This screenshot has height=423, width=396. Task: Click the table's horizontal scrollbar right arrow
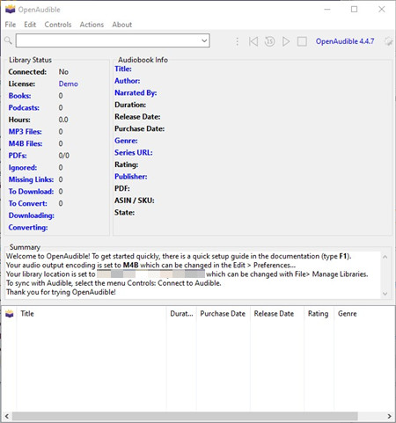tap(389, 416)
